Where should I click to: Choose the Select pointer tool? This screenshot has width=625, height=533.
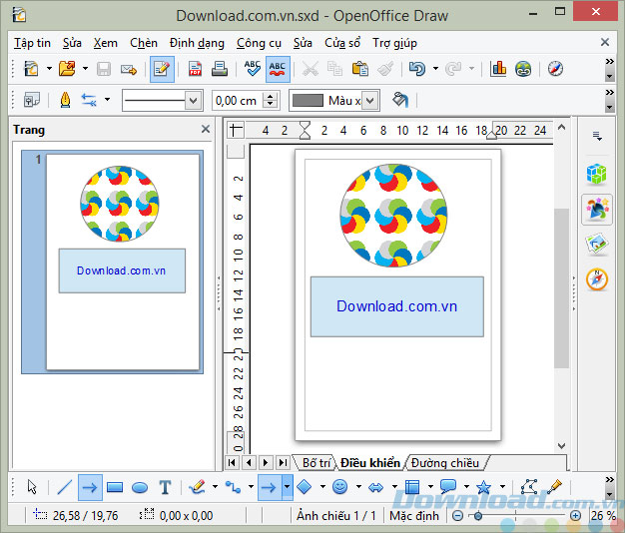coord(32,487)
